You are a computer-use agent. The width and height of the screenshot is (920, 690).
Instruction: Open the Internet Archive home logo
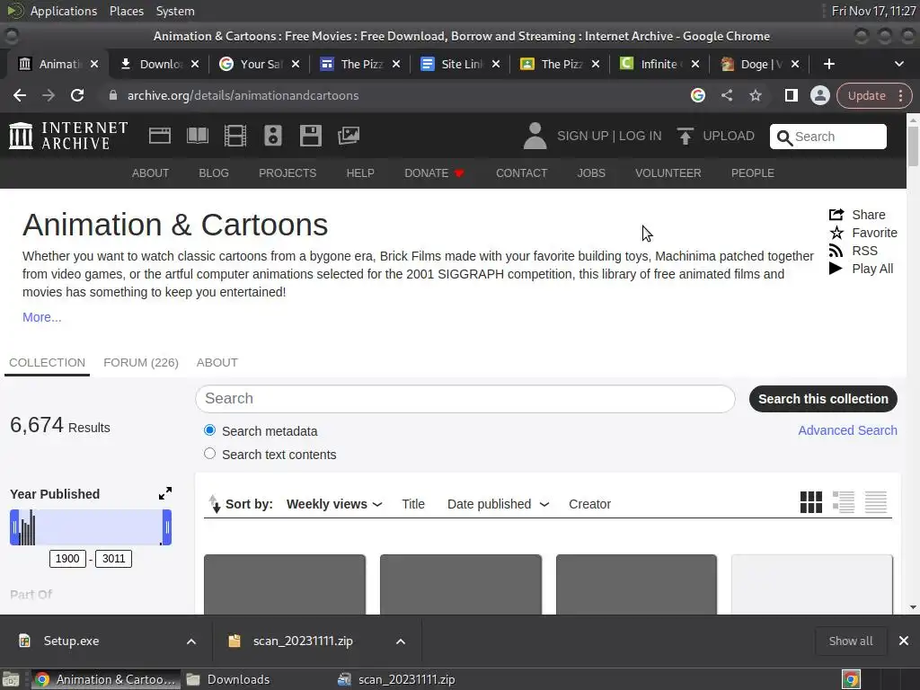coord(68,136)
